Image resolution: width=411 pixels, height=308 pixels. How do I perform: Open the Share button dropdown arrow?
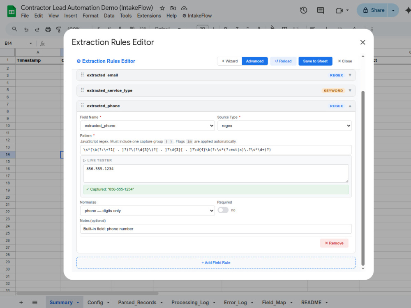click(x=393, y=11)
